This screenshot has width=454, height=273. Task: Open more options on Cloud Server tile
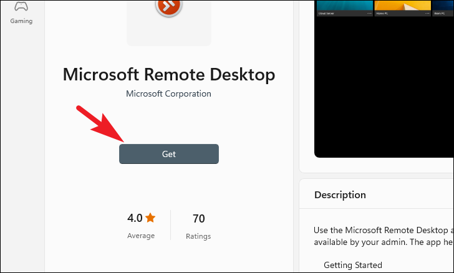tap(369, 13)
